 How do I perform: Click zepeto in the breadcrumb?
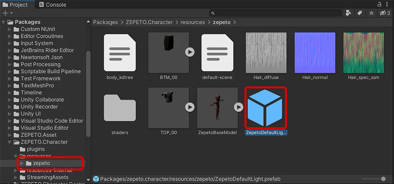click(222, 22)
